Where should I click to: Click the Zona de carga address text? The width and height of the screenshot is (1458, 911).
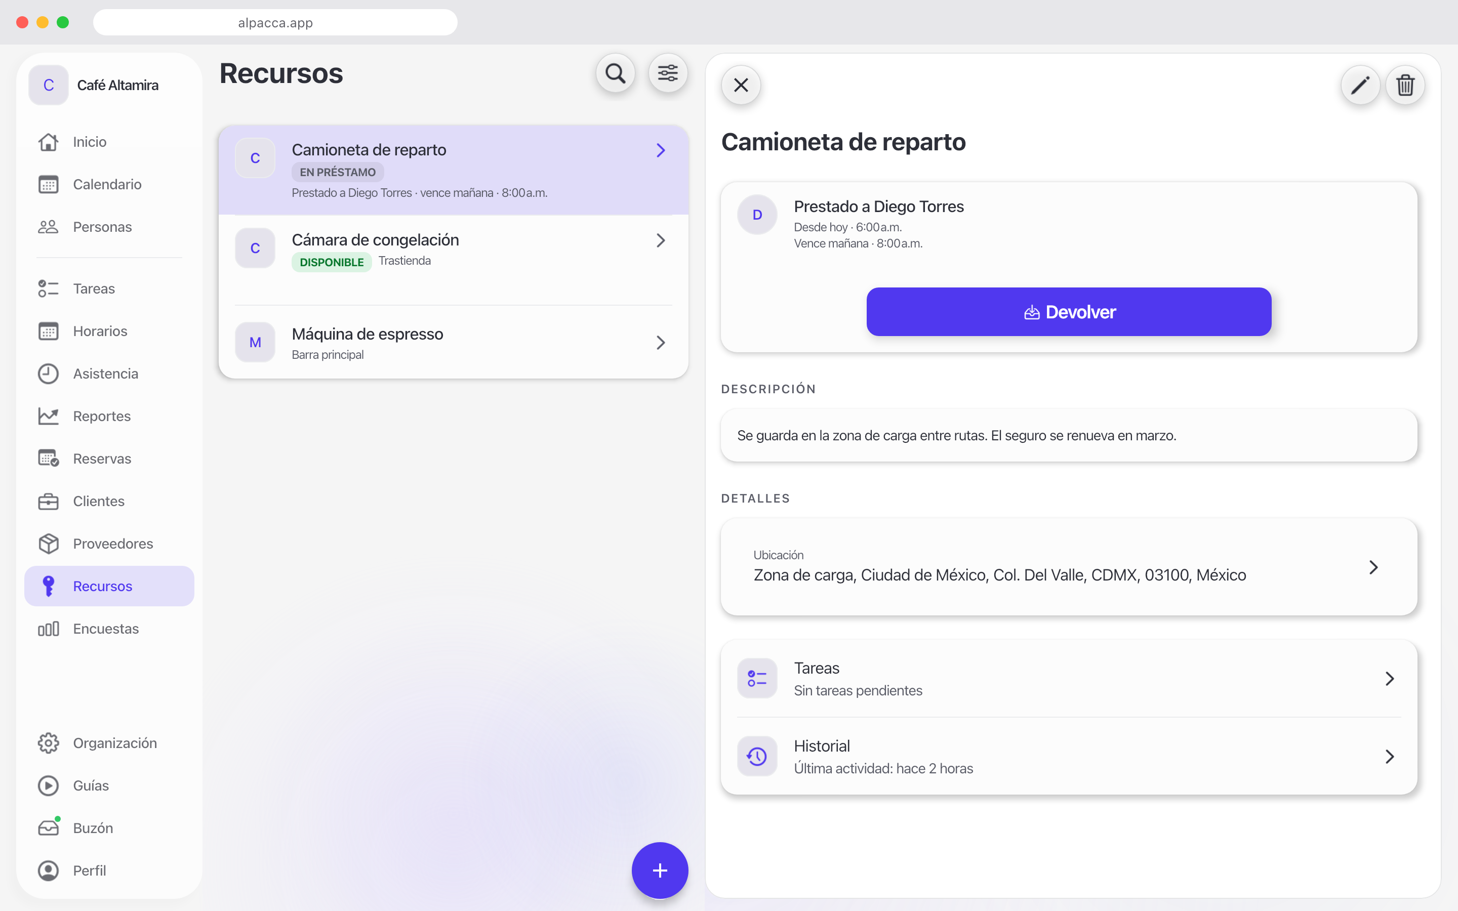[x=999, y=575]
